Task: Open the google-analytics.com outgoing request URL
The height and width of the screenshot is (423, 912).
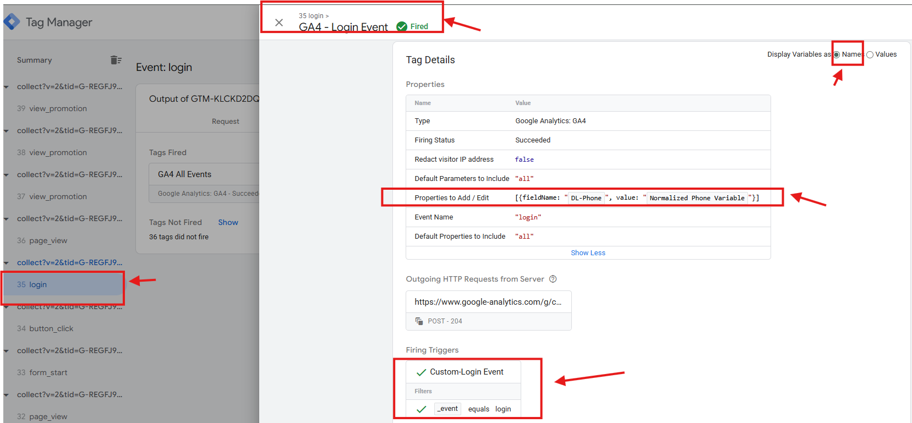Action: [x=488, y=302]
